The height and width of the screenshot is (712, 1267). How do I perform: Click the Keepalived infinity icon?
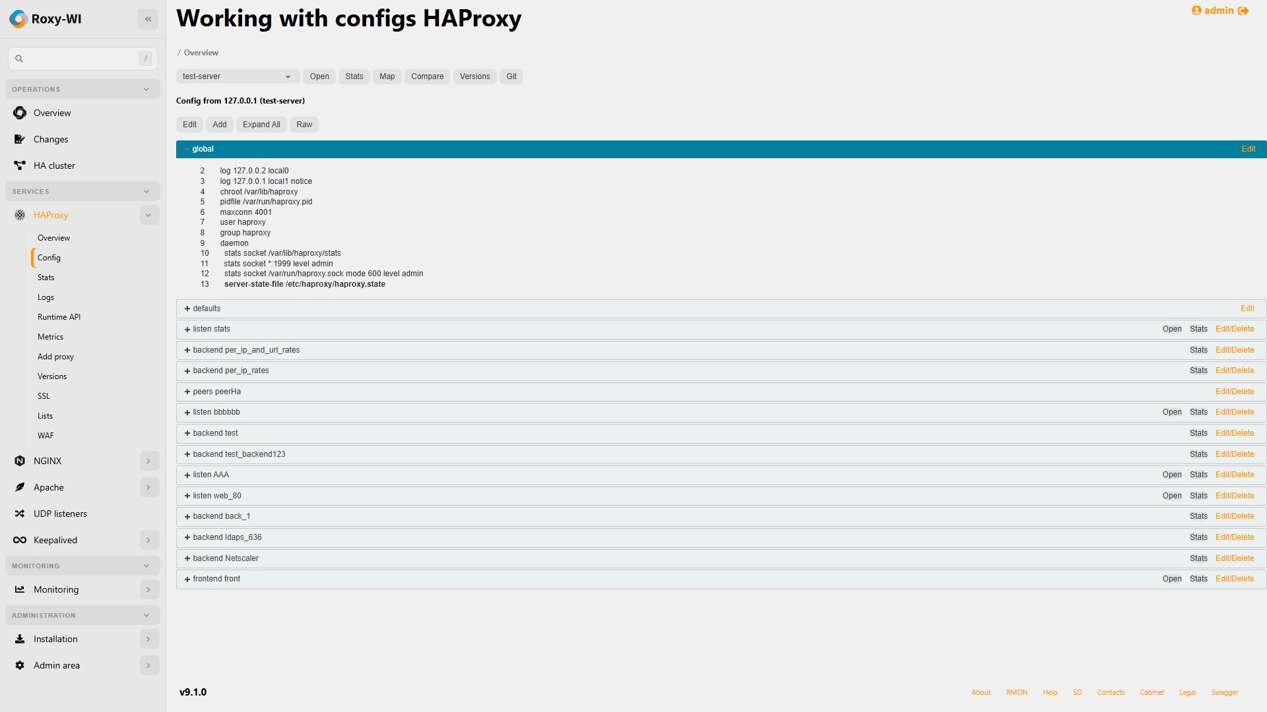[20, 540]
